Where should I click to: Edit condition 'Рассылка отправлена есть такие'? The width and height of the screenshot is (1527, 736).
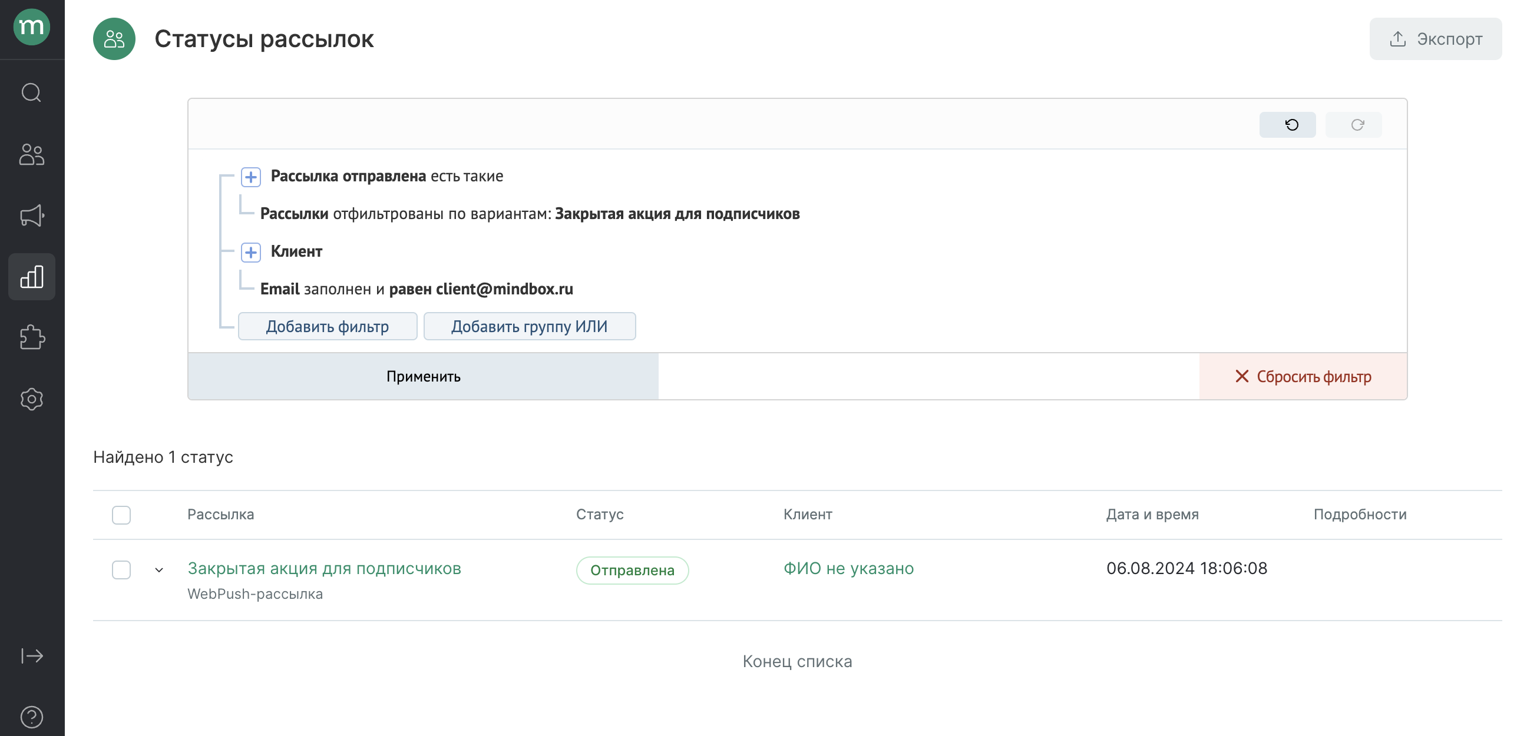click(x=386, y=176)
